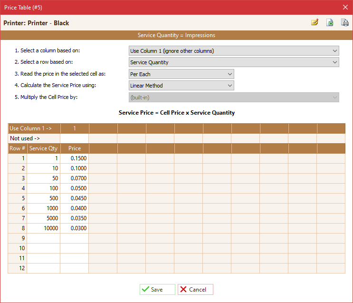Click price cell 0.1000 in row 2
This screenshot has height=303, width=353.
coord(74,168)
